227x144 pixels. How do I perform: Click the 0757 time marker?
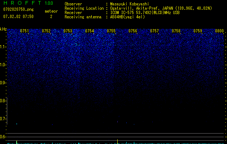point(154,31)
